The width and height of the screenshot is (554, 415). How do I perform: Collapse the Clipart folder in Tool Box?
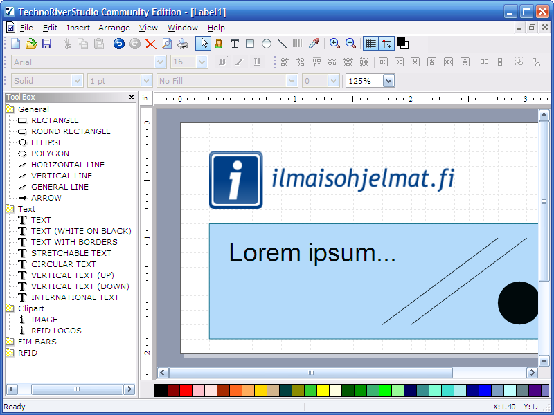[x=10, y=308]
